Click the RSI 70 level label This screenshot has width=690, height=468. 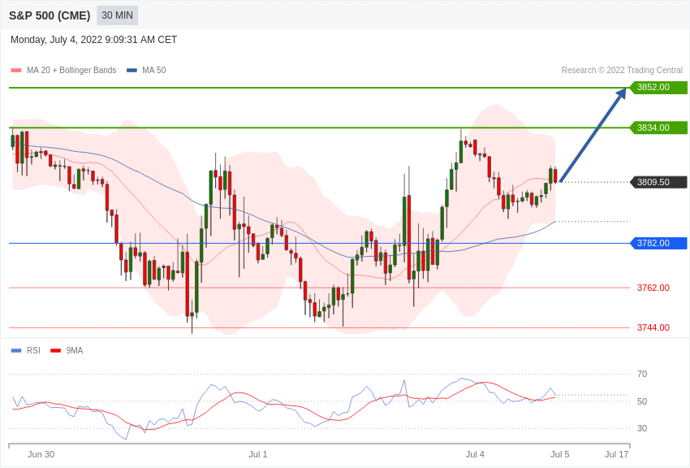[x=642, y=375]
